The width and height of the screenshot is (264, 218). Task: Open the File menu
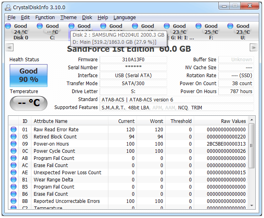coord(12,18)
